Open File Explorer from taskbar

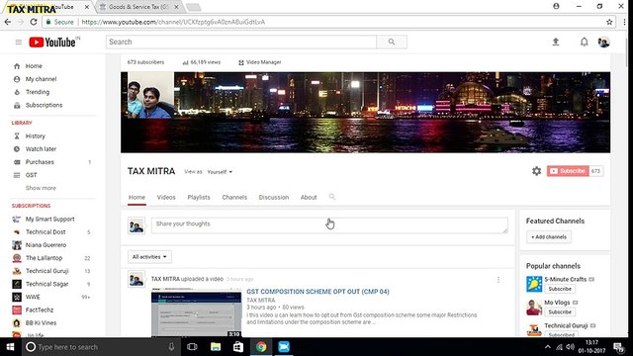coord(216,347)
